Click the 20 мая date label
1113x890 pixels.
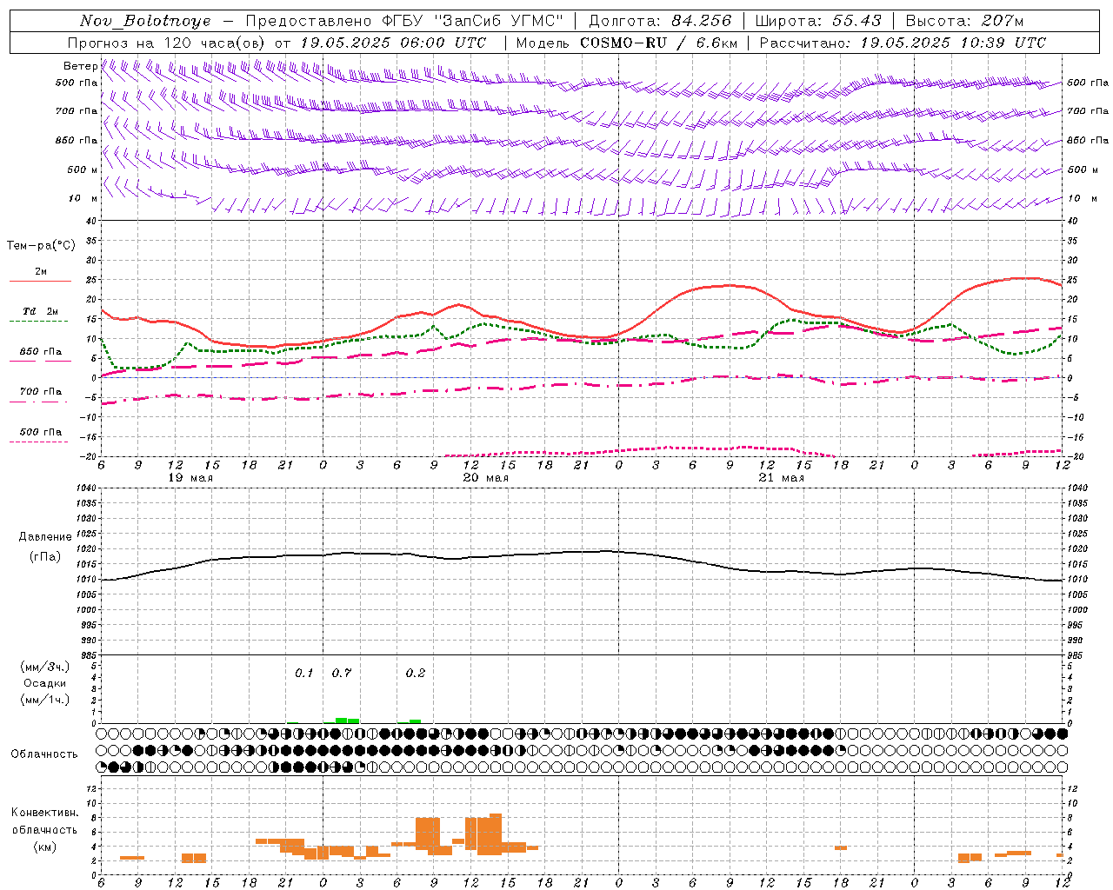coord(486,478)
